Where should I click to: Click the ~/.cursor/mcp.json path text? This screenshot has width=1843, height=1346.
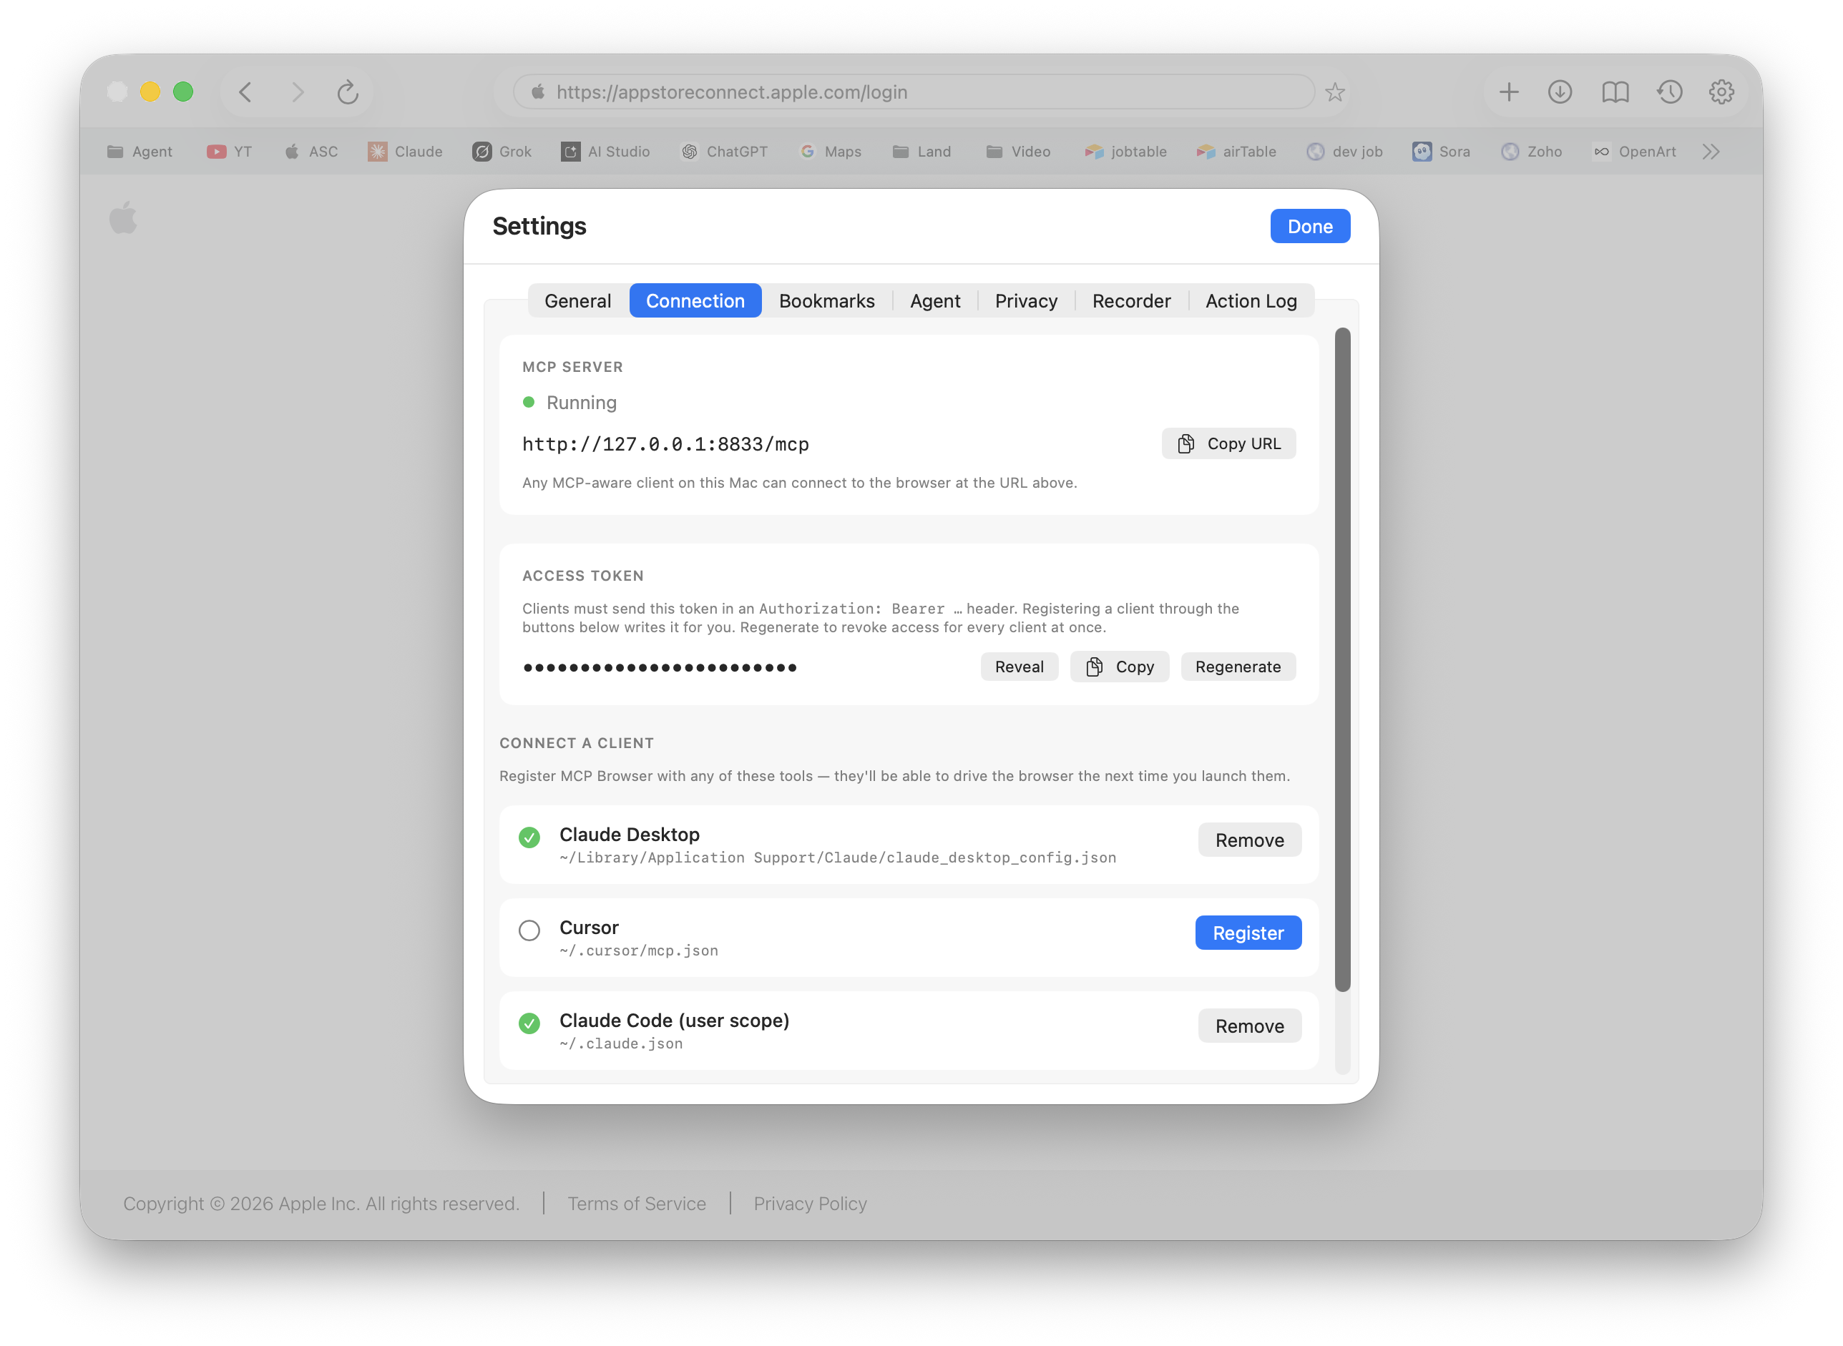point(638,950)
